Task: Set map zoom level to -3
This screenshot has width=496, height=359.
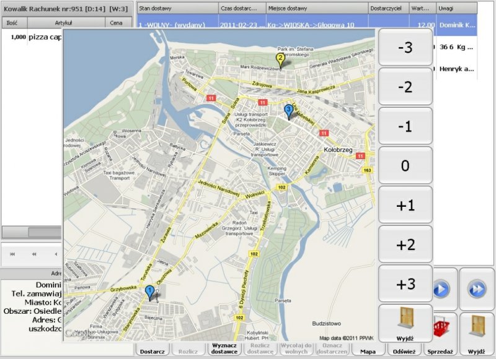Action: 405,47
